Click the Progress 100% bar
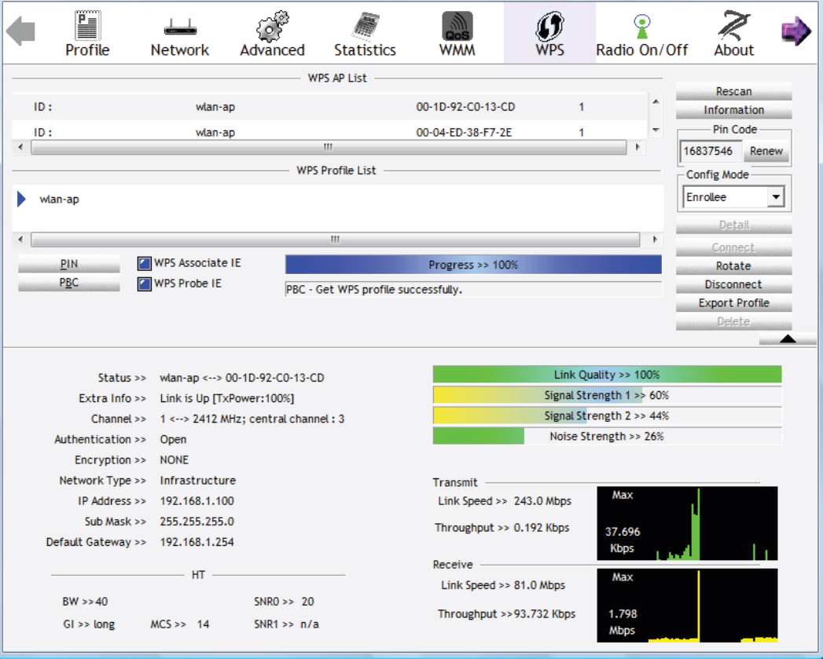Viewport: 823px width, 659px height. 473,265
